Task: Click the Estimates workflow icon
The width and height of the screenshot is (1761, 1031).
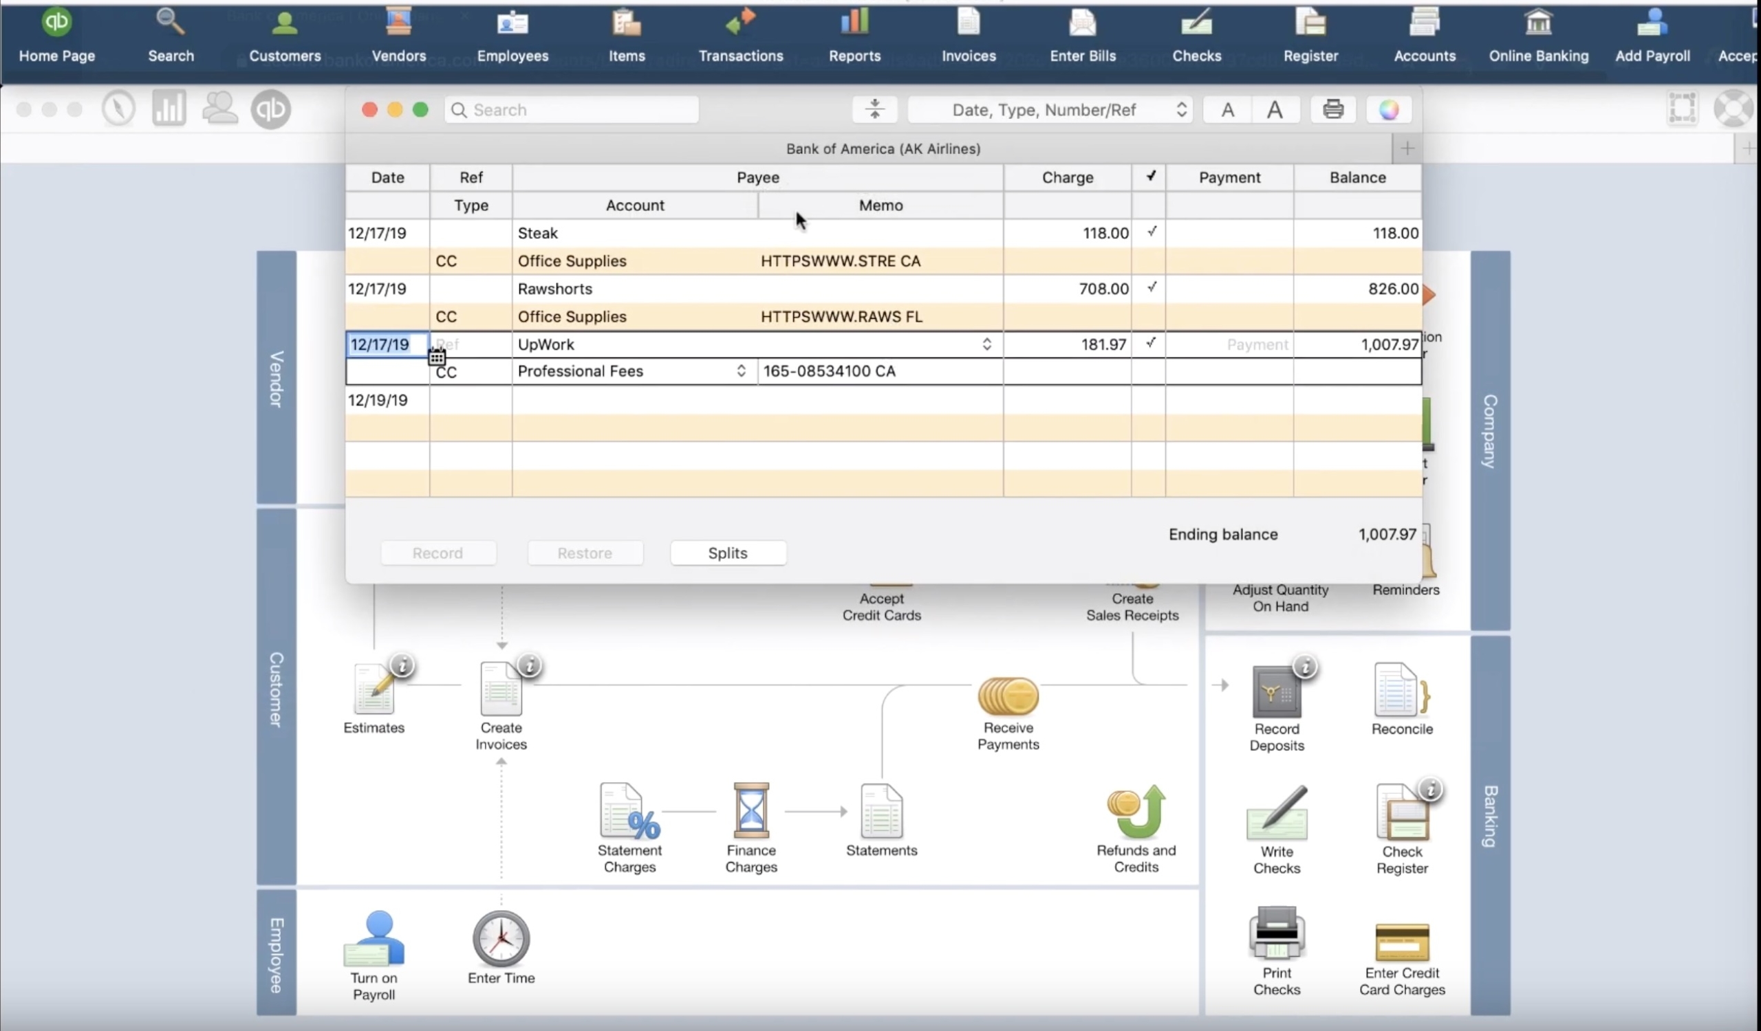Action: (374, 689)
